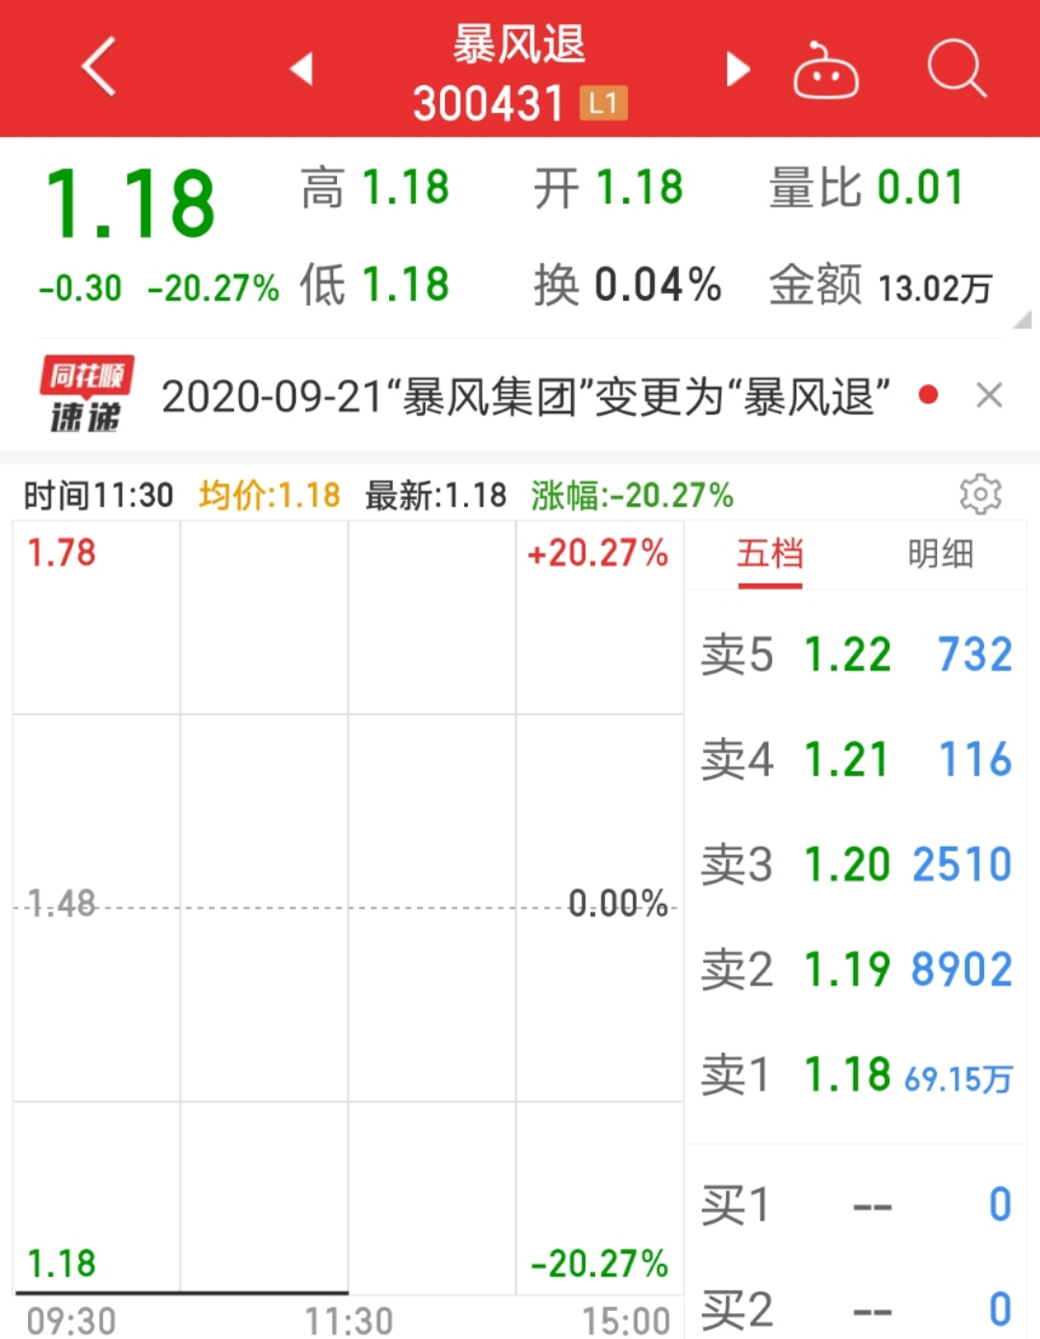Open the 暴风集团 rename news headline
Image resolution: width=1040 pixels, height=1339 pixels.
pyautogui.click(x=526, y=396)
